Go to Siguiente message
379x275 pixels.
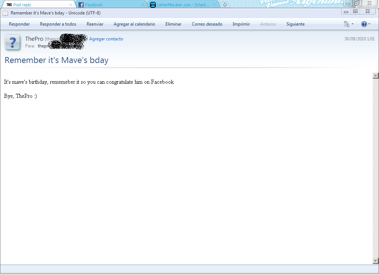[x=295, y=24]
